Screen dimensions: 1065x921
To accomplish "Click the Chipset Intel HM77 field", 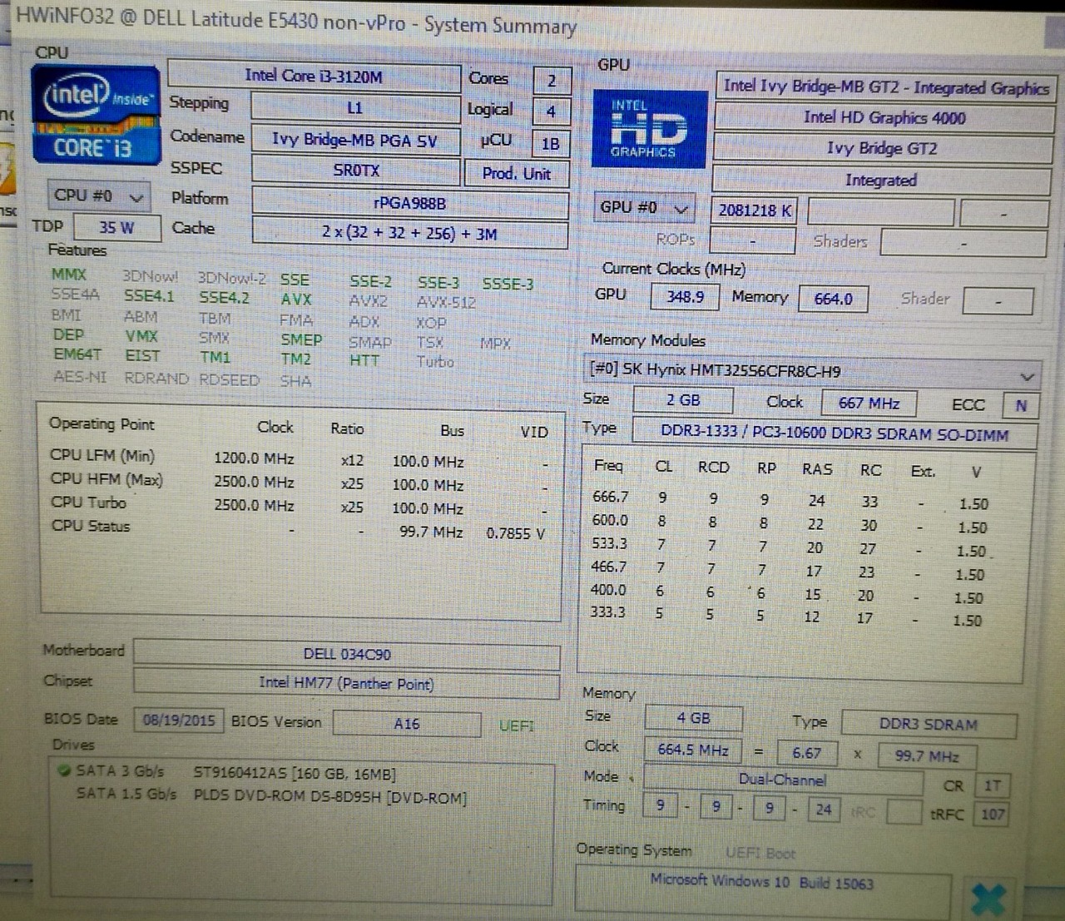I will (346, 684).
